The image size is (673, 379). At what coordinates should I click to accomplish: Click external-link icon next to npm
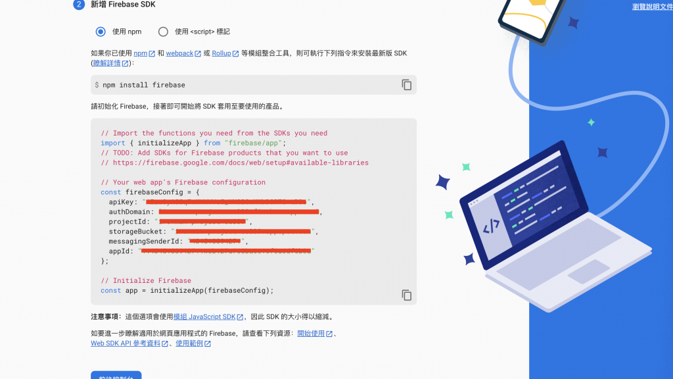tap(152, 54)
